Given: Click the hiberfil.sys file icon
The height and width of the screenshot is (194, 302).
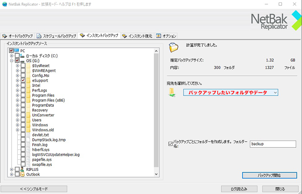Looking at the screenshot, I should pos(29,150).
